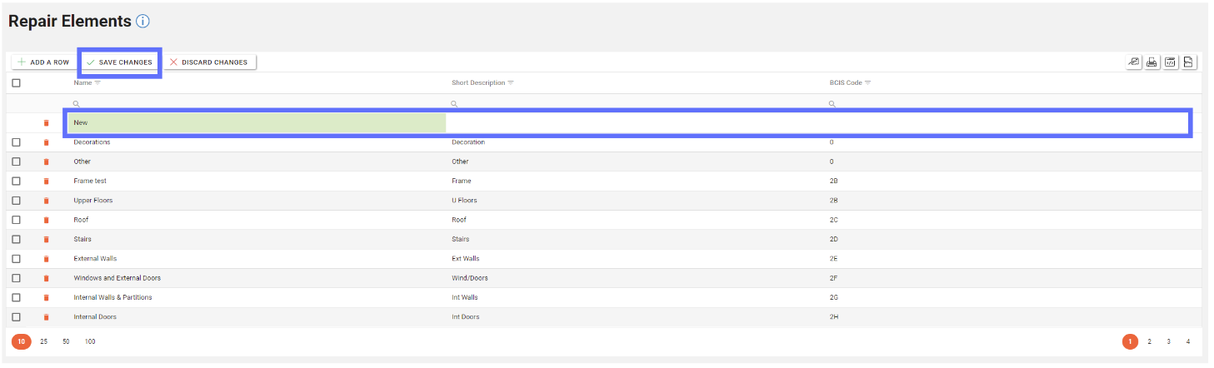The width and height of the screenshot is (1214, 368).
Task: Click the Save Changes button
Action: click(119, 62)
